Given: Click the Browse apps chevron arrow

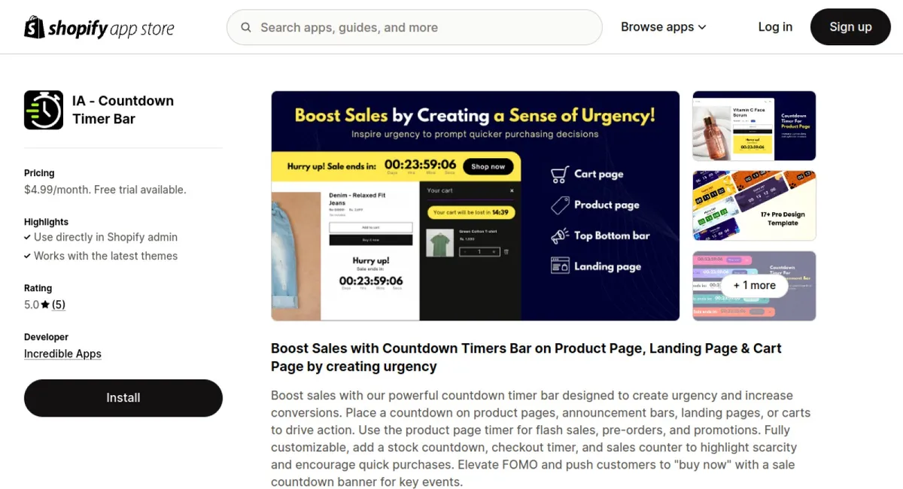Looking at the screenshot, I should coord(702,27).
